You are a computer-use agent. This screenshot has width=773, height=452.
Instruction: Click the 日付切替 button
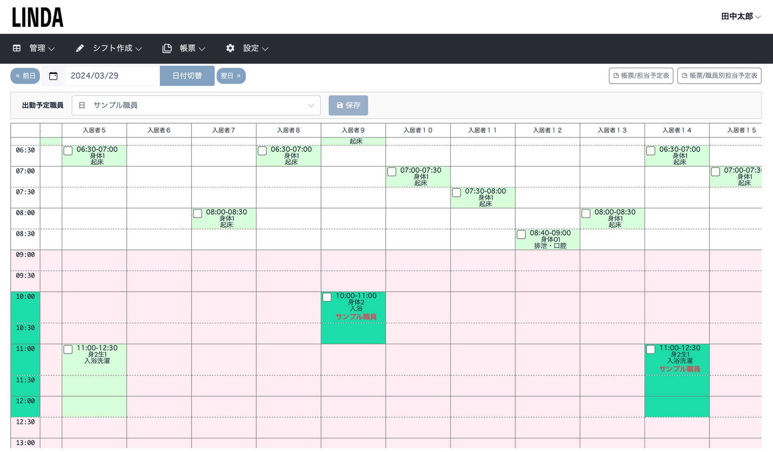coord(187,76)
